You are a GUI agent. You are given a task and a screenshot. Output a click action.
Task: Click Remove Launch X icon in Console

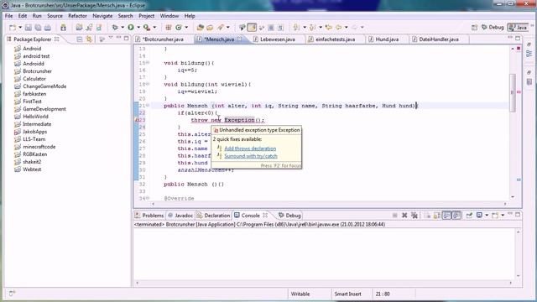coord(404,216)
